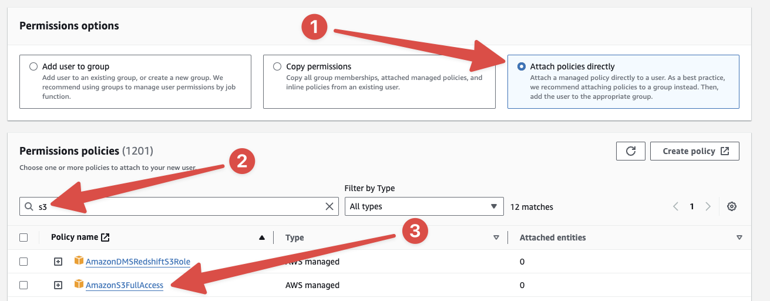Image resolution: width=770 pixels, height=301 pixels.
Task: Sort ascending using Policy name arrow
Action: (x=262, y=238)
